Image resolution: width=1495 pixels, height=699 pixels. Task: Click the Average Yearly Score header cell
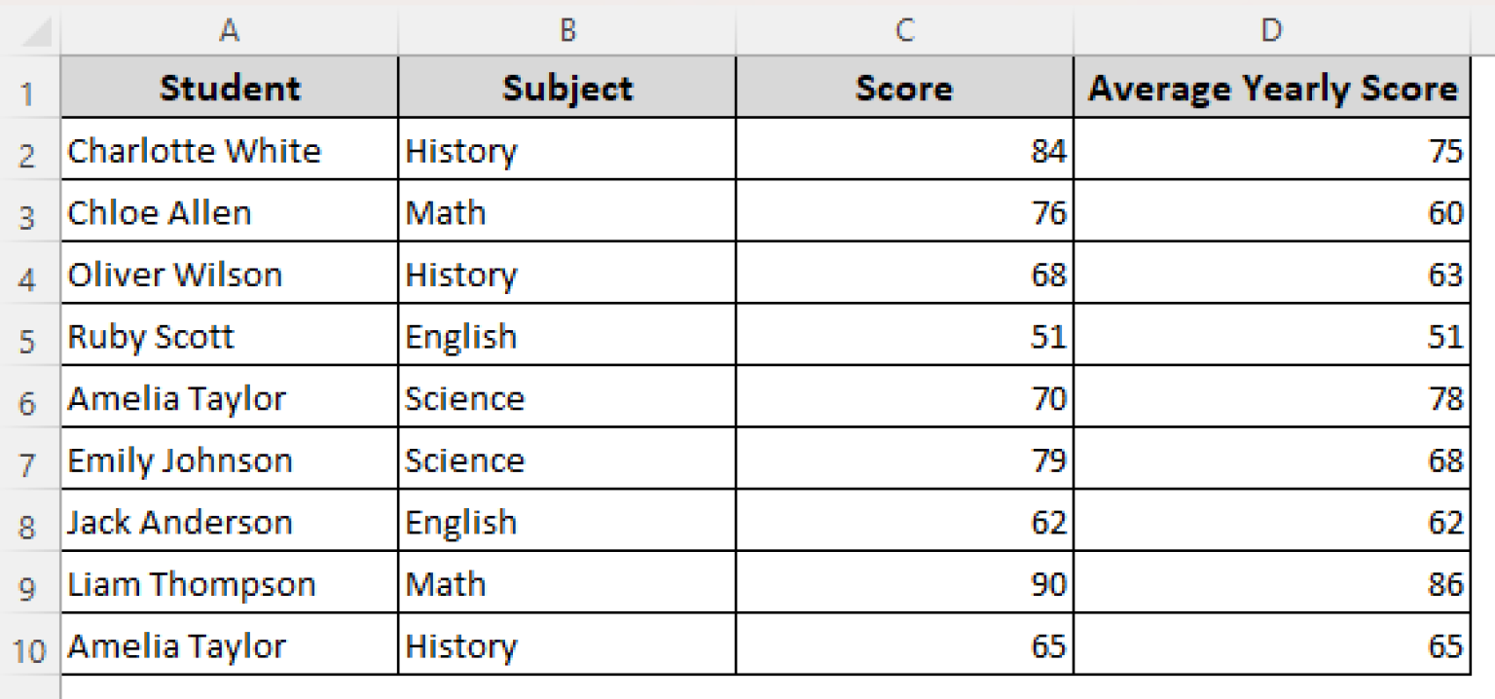(x=1272, y=89)
